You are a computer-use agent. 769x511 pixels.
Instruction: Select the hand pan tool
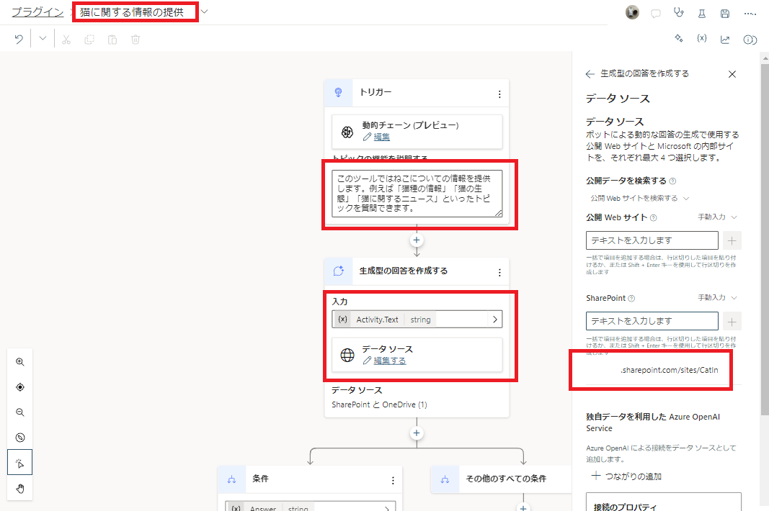click(19, 489)
